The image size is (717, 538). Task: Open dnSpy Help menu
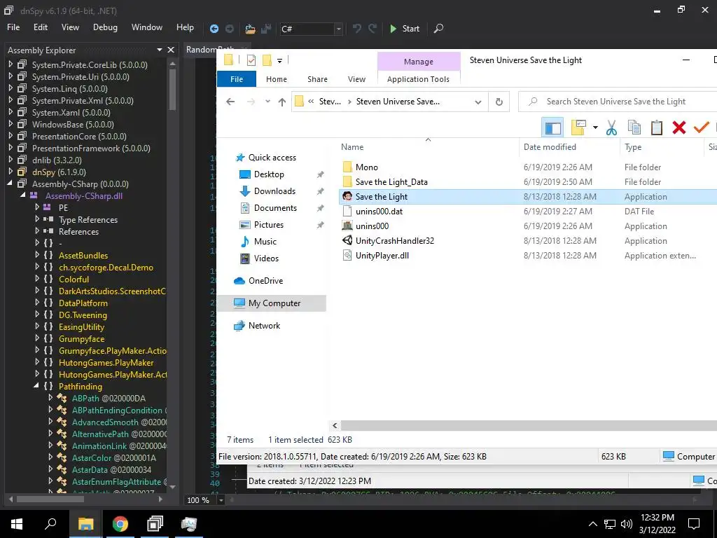pyautogui.click(x=185, y=27)
